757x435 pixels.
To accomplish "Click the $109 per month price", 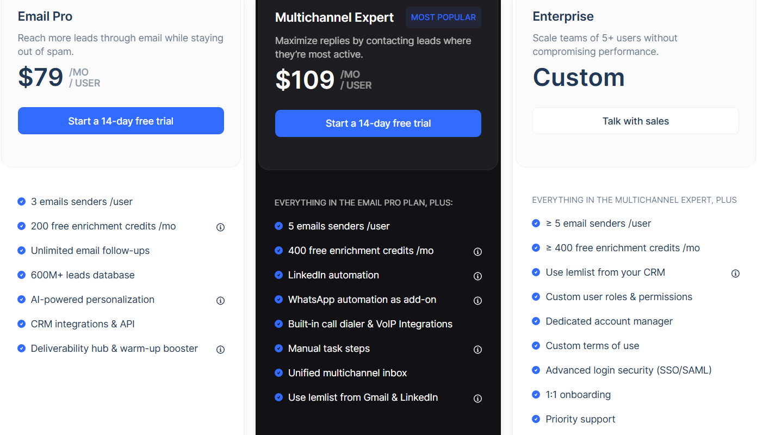I will (305, 79).
